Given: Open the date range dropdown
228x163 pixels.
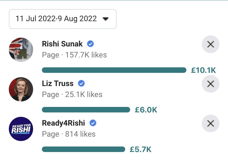Looking at the screenshot, I should (x=62, y=19).
